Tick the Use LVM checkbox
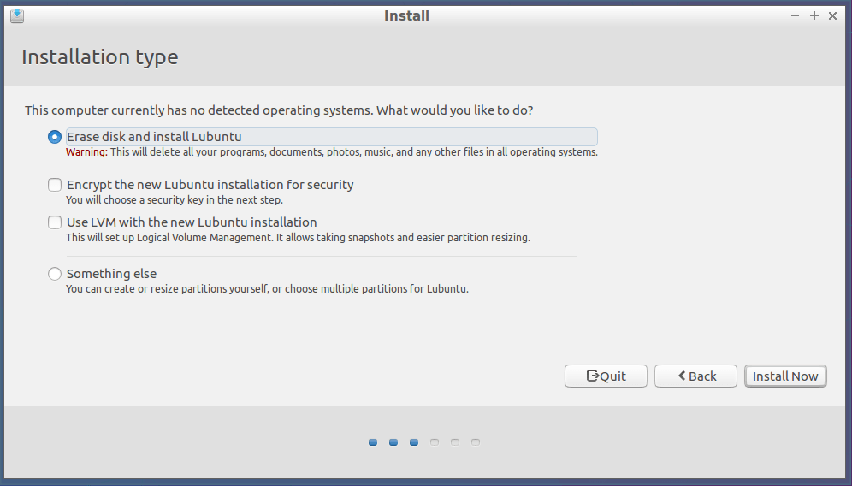This screenshot has width=852, height=486. (55, 222)
